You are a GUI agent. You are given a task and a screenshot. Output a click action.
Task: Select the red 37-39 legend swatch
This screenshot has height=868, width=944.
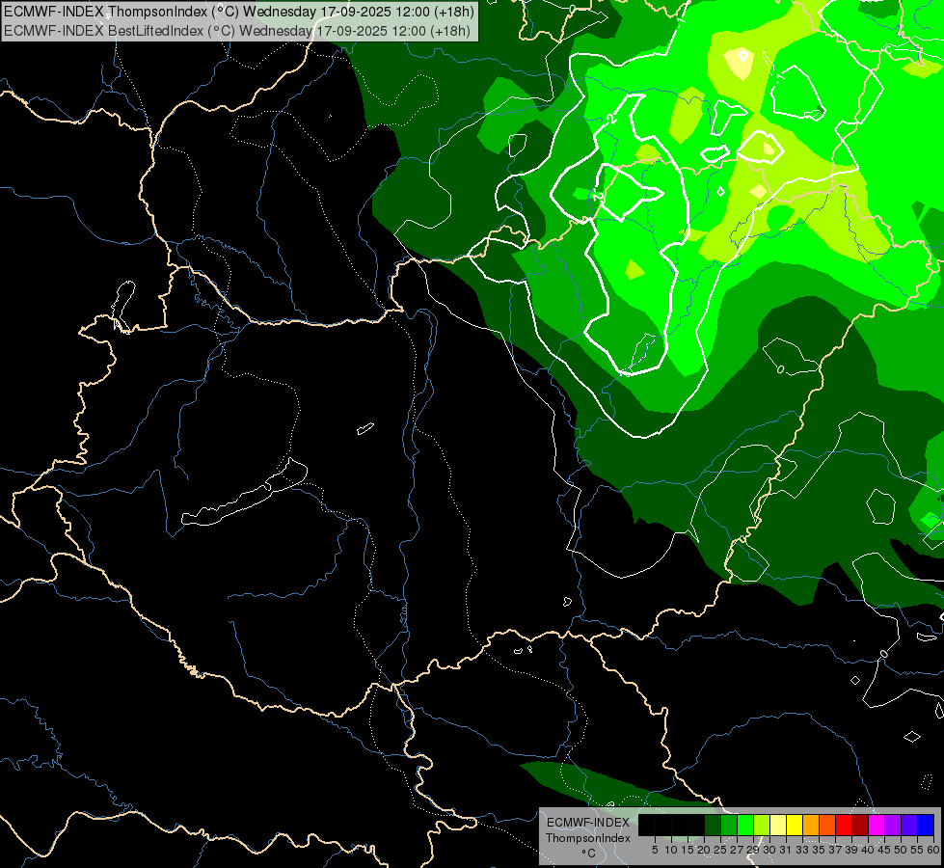[844, 825]
